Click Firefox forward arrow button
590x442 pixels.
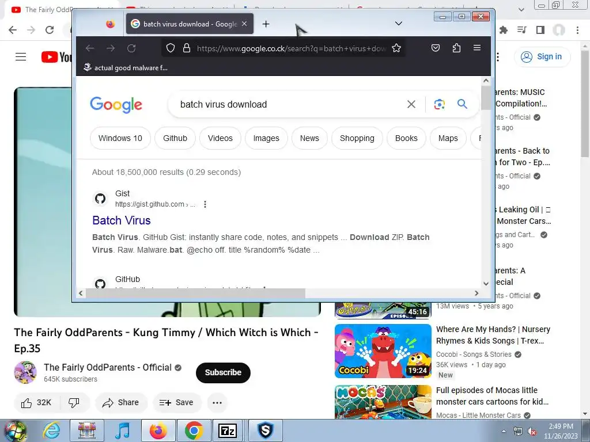pyautogui.click(x=111, y=48)
